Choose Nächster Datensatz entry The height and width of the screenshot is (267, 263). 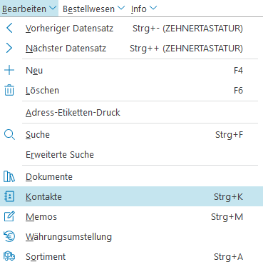66,49
